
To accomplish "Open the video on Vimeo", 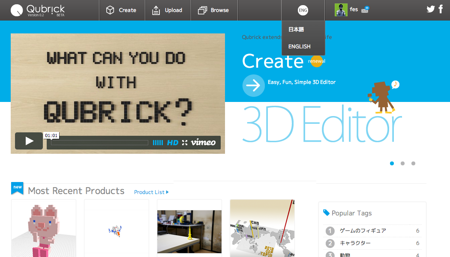I will coord(203,142).
